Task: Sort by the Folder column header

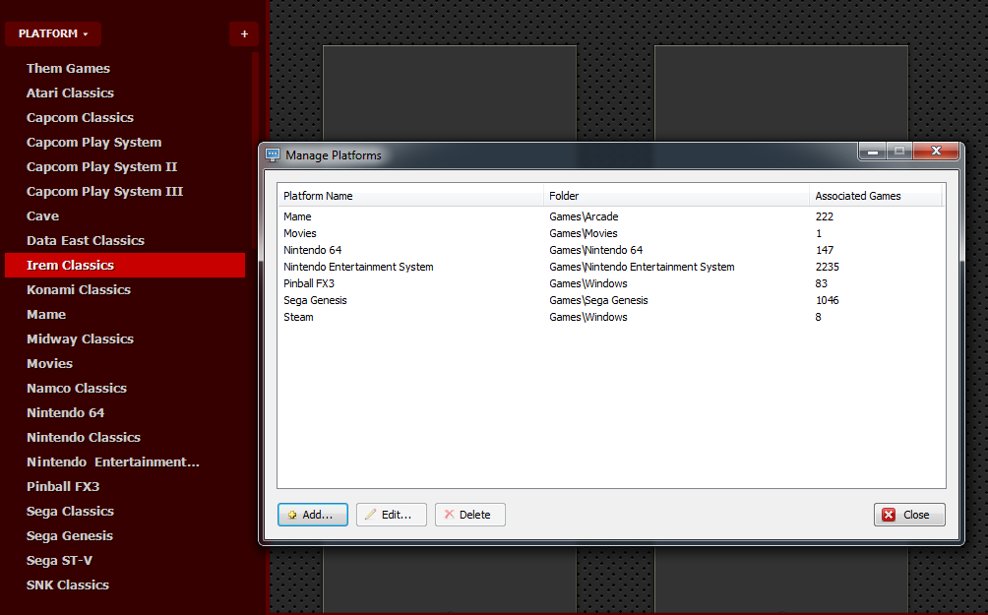Action: tap(676, 196)
